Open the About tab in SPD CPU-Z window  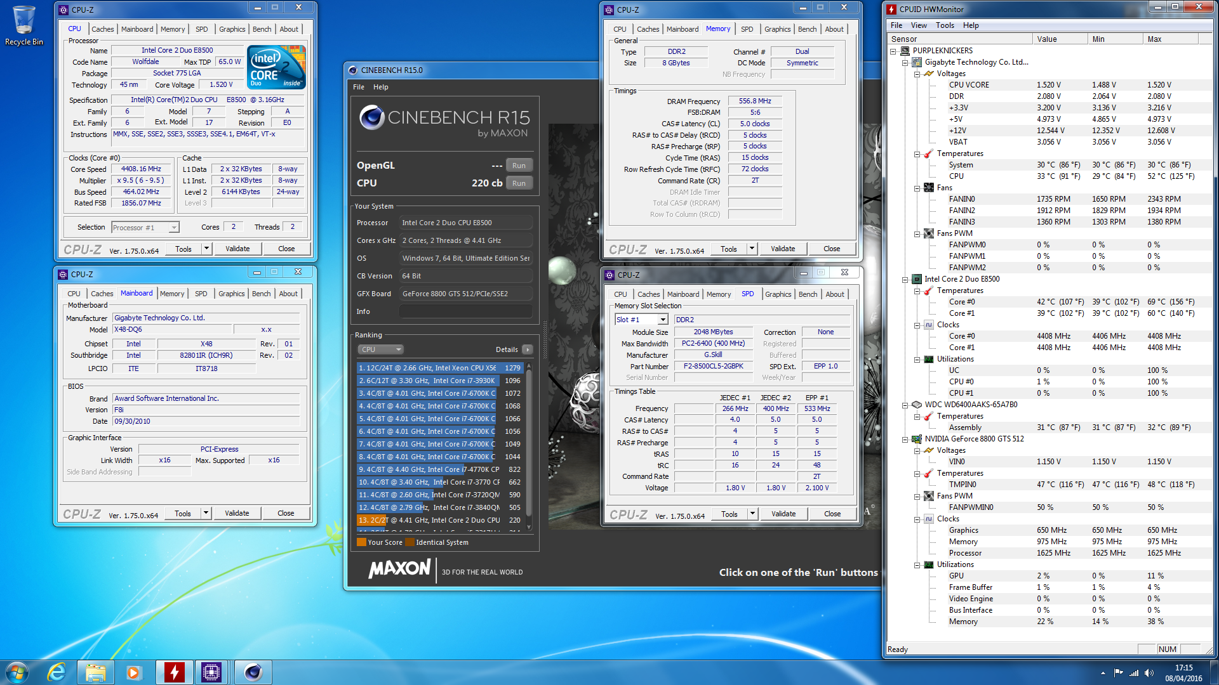835,294
